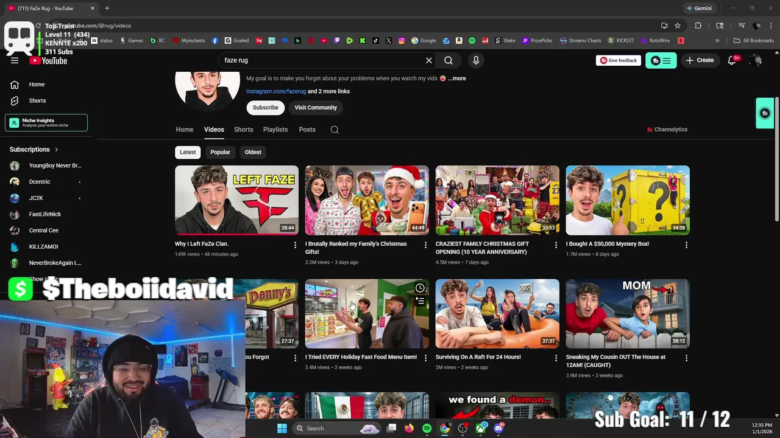The image size is (780, 438).
Task: Open the Playlists tab
Action: pyautogui.click(x=275, y=130)
